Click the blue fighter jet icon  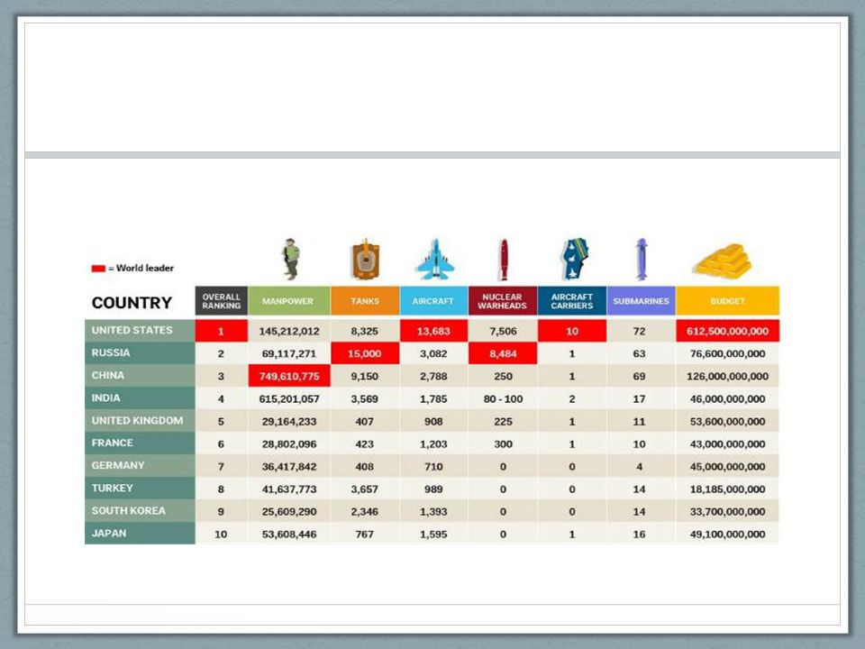pos(435,259)
